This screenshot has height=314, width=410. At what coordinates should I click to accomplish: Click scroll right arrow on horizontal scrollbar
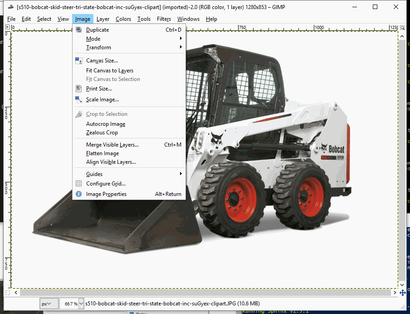click(x=395, y=292)
